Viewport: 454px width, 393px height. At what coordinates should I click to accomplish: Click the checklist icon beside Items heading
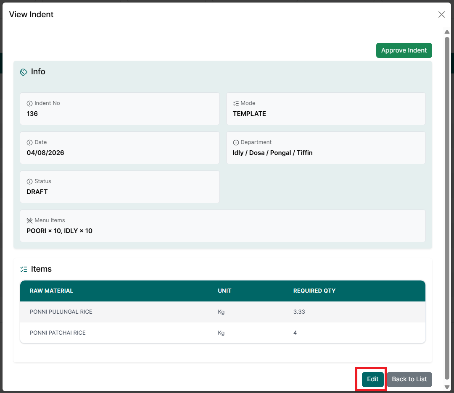pos(24,269)
